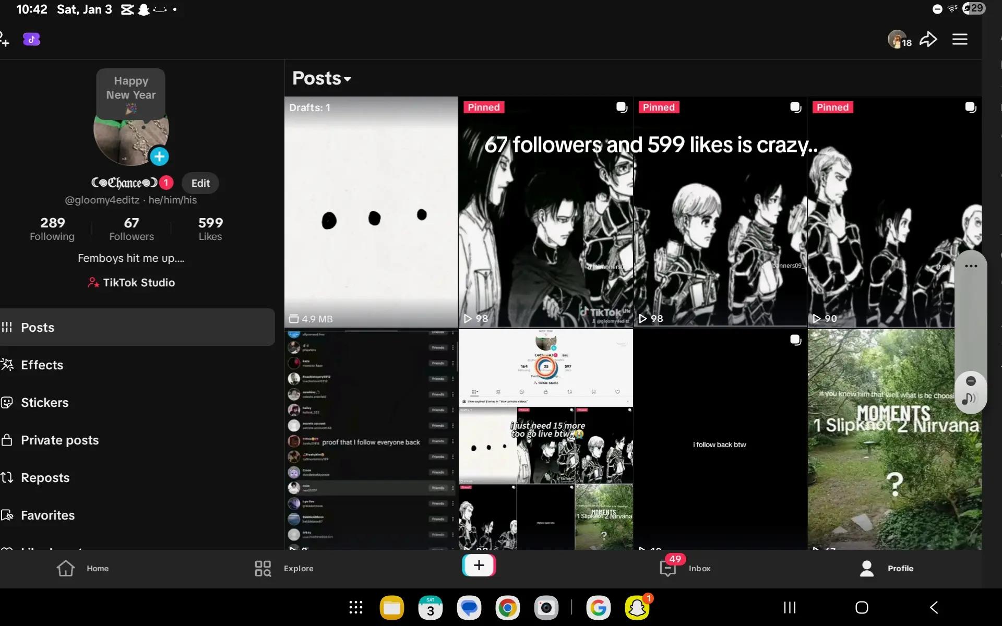The width and height of the screenshot is (1002, 626).
Task: Open profile views avatar showing 18
Action: (x=899, y=39)
